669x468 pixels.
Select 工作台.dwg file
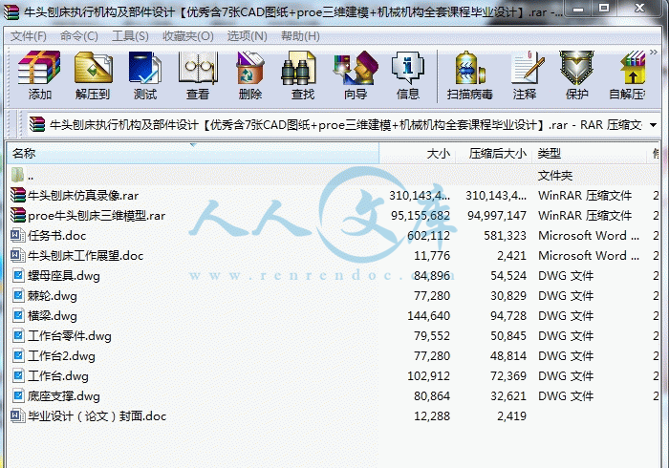(x=334, y=375)
